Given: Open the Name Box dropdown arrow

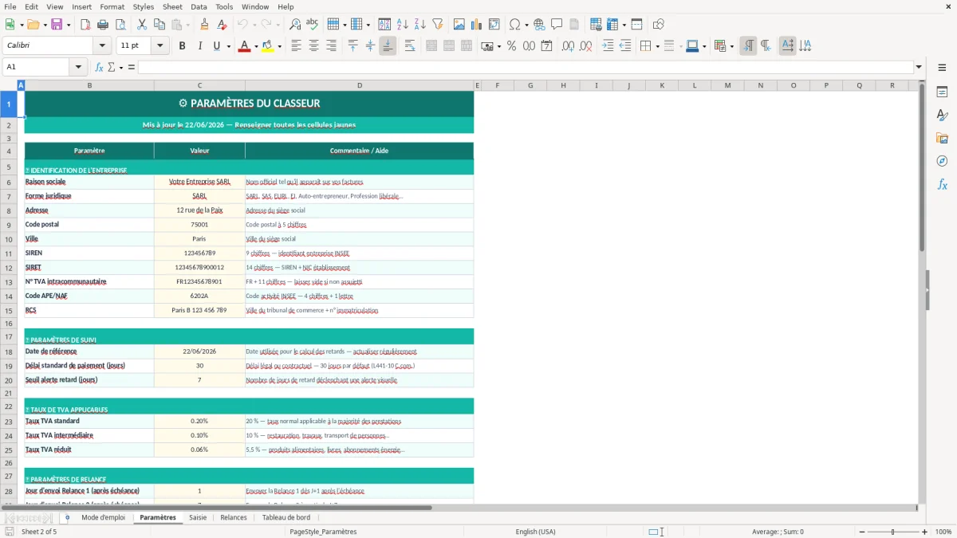Looking at the screenshot, I should pos(78,67).
